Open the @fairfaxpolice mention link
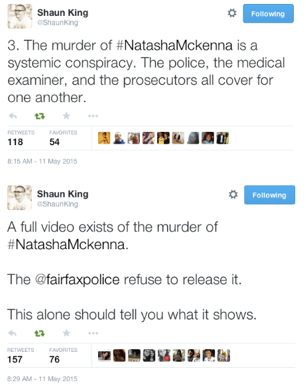 [x=78, y=280]
